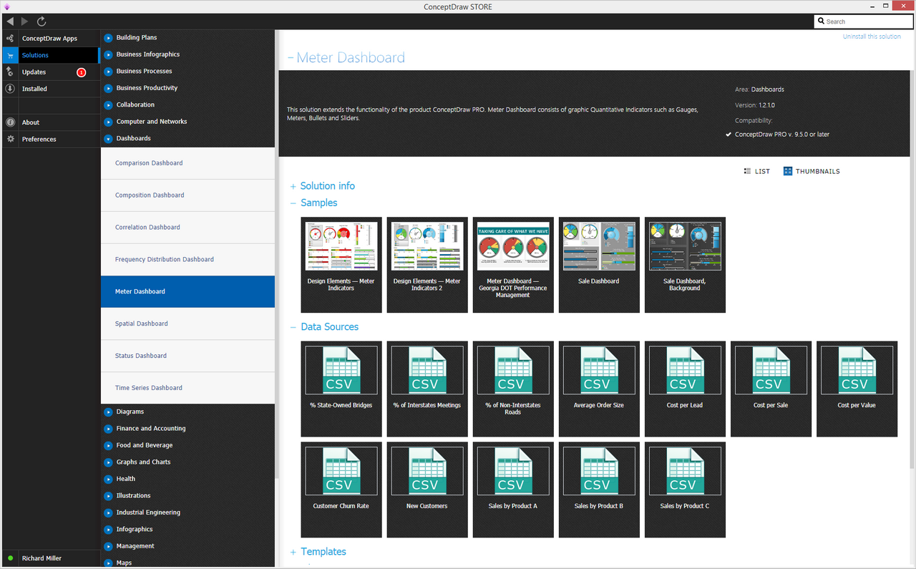Open the Installed tab
This screenshot has width=916, height=569.
pos(34,89)
